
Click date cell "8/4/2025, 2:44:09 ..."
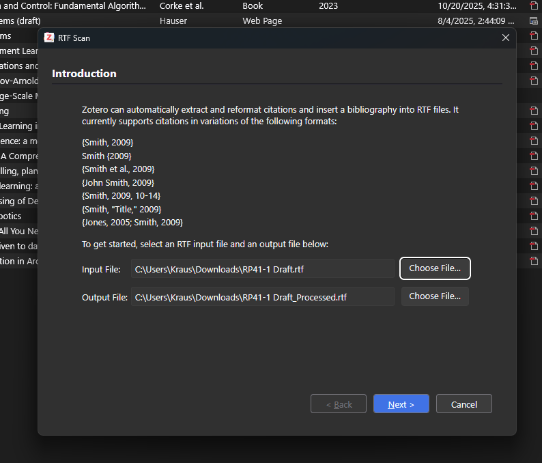[476, 20]
